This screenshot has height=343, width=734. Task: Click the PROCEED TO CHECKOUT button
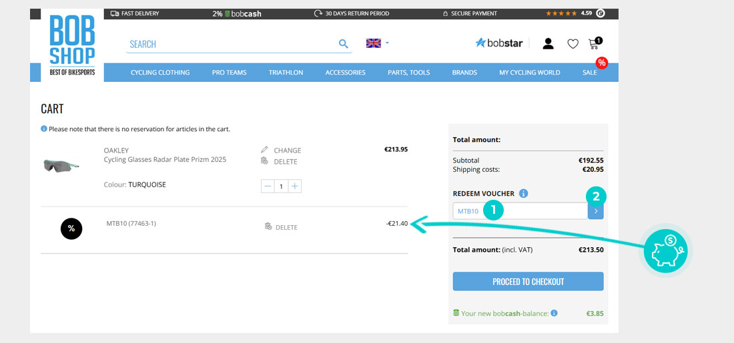528,281
